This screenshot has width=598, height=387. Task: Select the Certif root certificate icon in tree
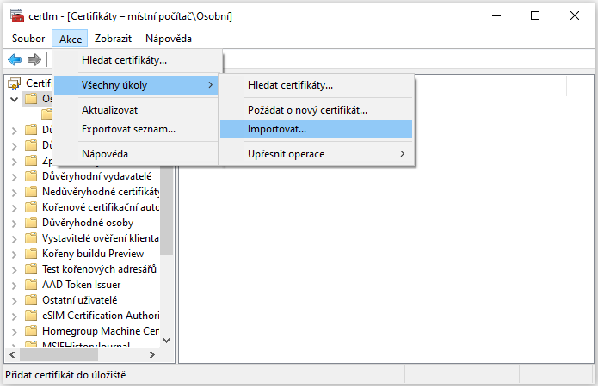[x=15, y=83]
